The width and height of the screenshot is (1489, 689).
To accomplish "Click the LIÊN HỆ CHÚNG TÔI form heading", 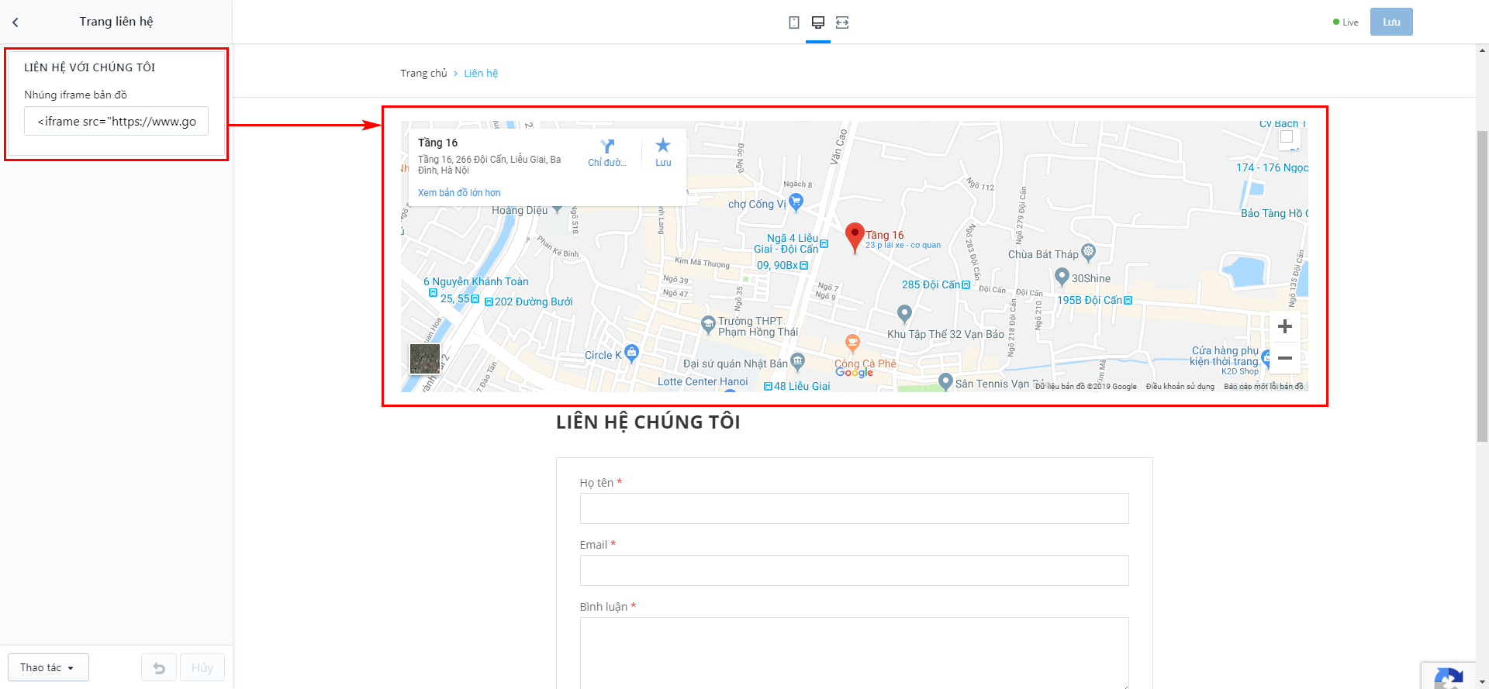I will 648,422.
